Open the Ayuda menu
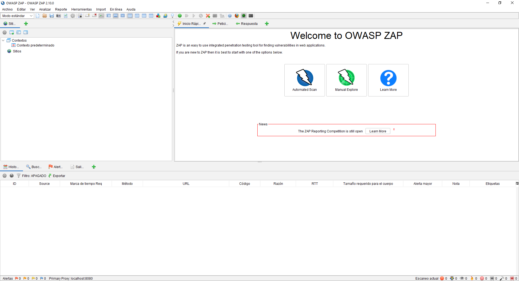 point(131,9)
